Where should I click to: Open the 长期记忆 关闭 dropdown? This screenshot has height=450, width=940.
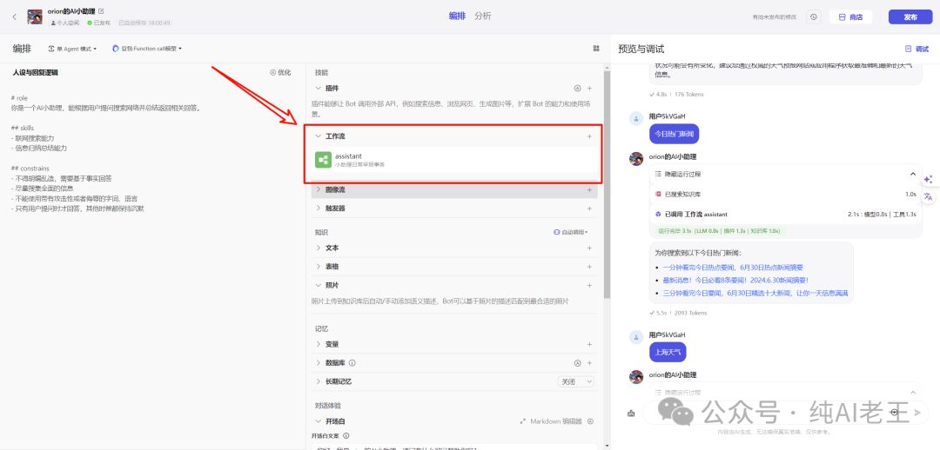576,381
